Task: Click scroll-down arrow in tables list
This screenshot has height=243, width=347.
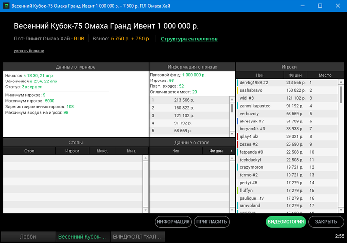Action: tap(145, 210)
